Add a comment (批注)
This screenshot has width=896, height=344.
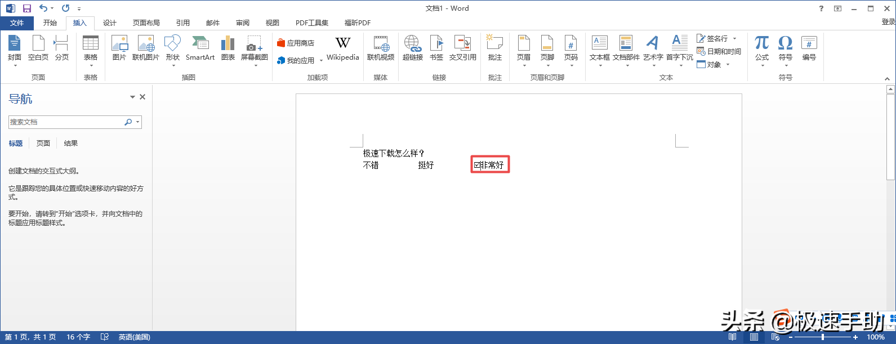point(495,48)
